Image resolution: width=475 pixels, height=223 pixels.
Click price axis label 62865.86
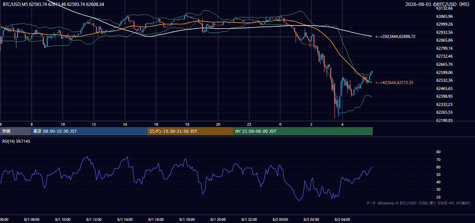point(444,40)
